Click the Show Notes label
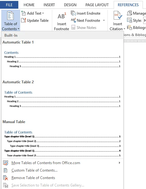This screenshot has width=146, height=189. (x=86, y=28)
